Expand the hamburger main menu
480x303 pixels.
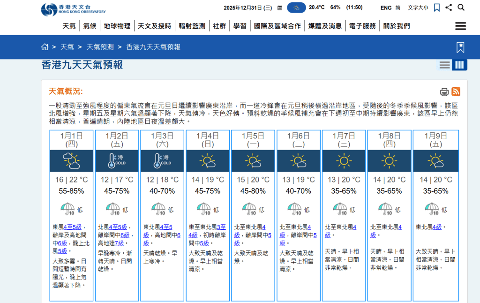click(x=460, y=26)
